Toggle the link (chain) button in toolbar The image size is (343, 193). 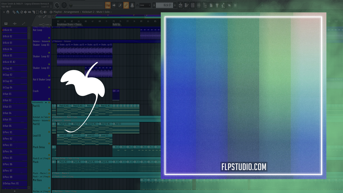click(x=126, y=5)
